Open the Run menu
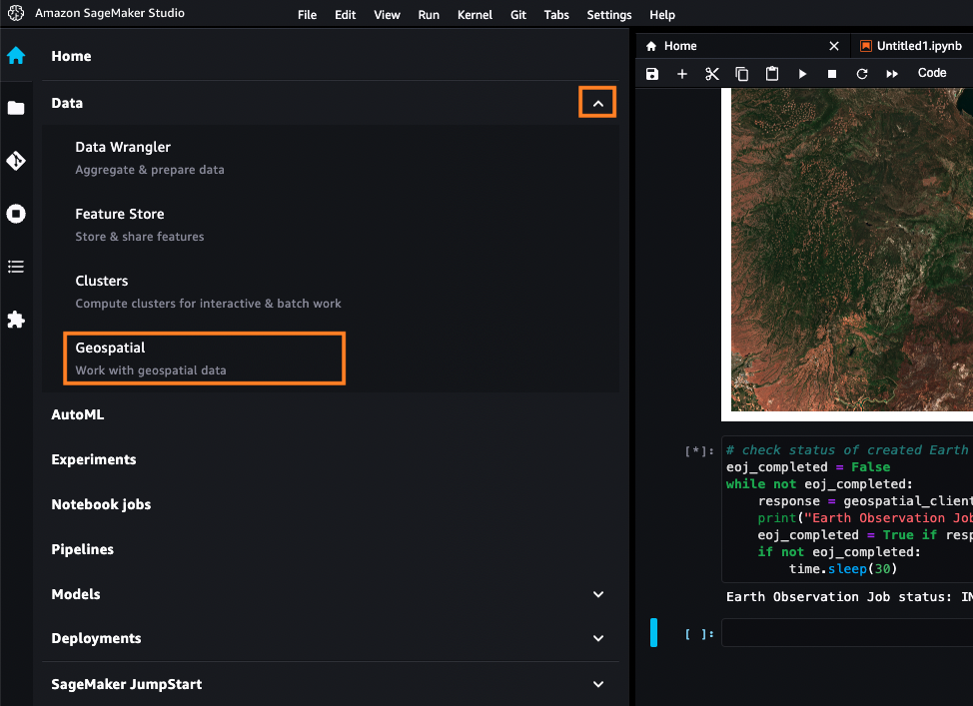Viewport: 973px width, 706px height. (429, 15)
